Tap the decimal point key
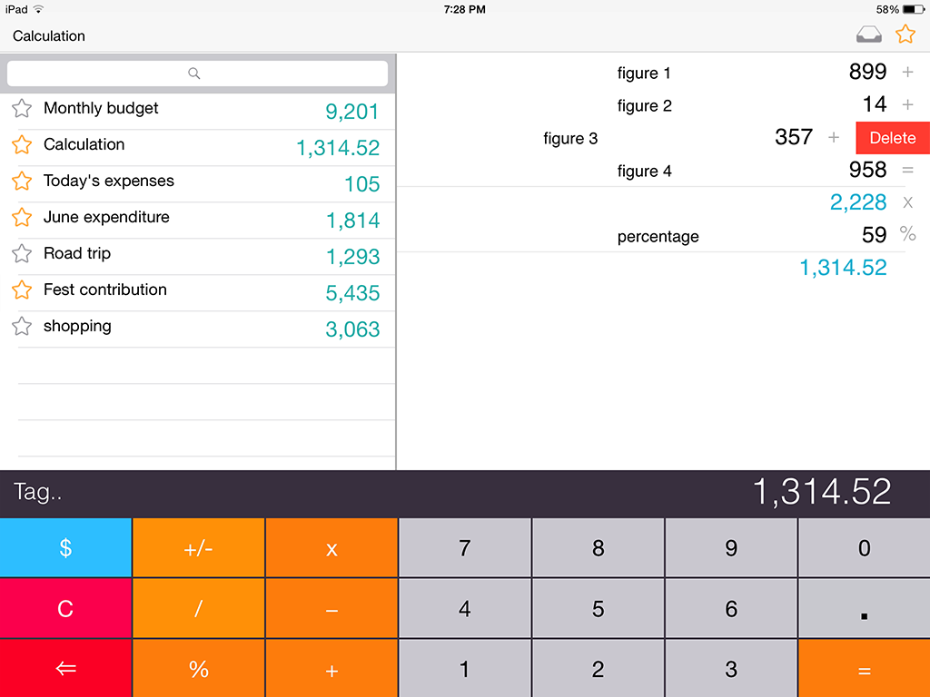The image size is (930, 697). coord(865,608)
